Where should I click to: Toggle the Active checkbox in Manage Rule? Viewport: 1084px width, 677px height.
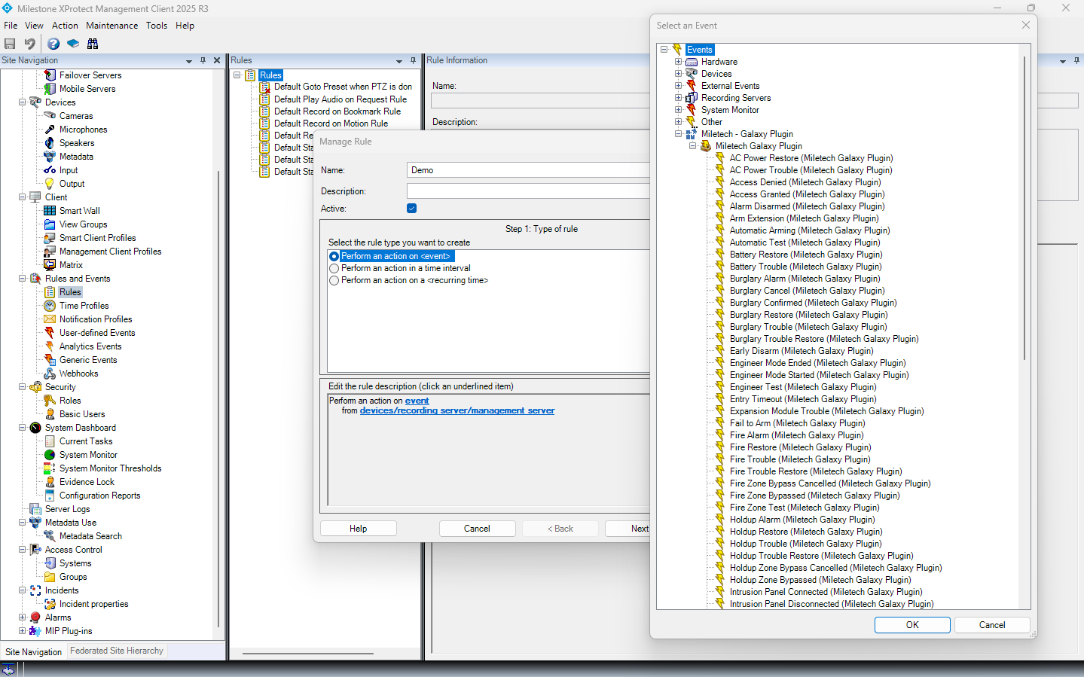coord(412,209)
